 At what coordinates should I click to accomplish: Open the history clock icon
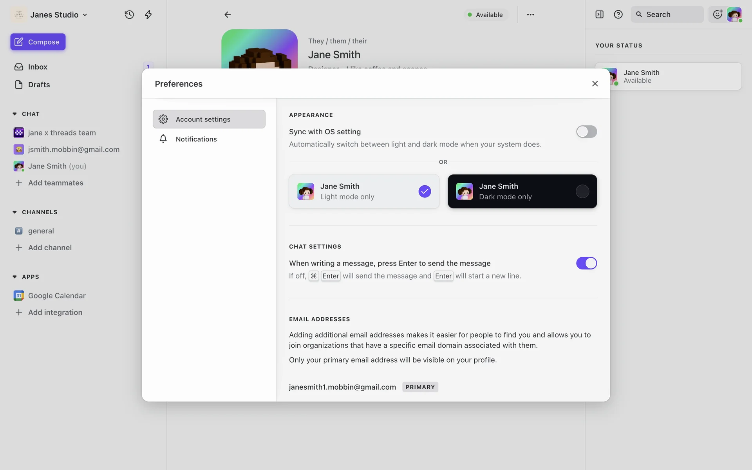129,14
